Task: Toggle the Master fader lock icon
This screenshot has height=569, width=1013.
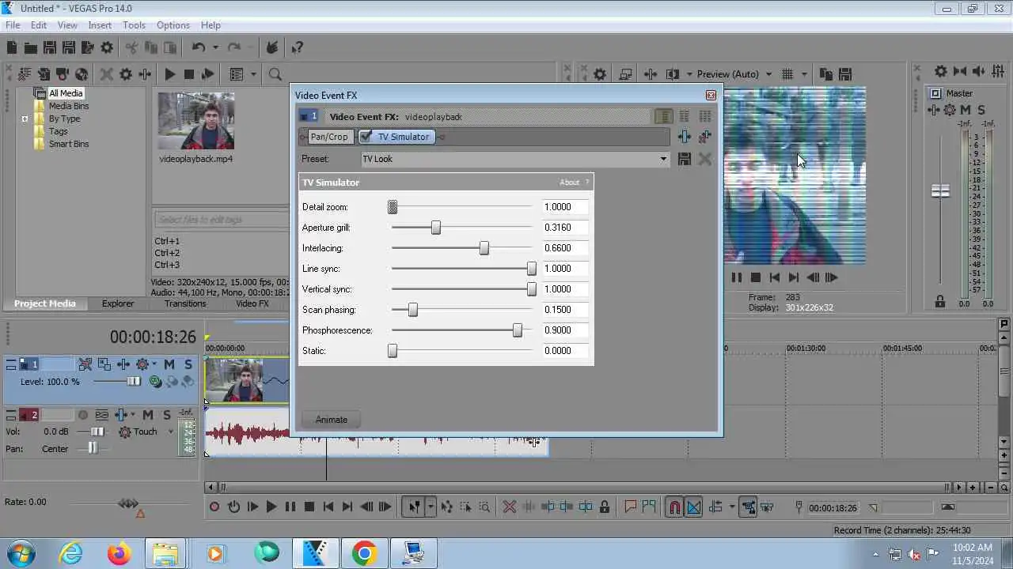Action: tap(940, 302)
